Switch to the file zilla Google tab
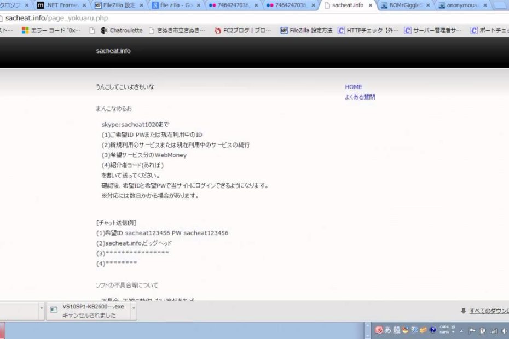 [175, 5]
